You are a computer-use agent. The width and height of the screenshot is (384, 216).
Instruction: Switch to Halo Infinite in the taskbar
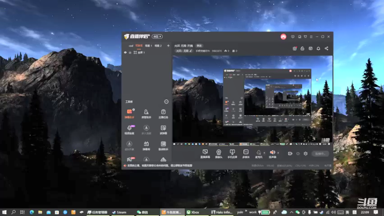pyautogui.click(x=222, y=212)
